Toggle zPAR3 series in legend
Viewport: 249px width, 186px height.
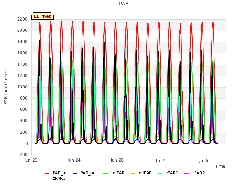(55, 178)
